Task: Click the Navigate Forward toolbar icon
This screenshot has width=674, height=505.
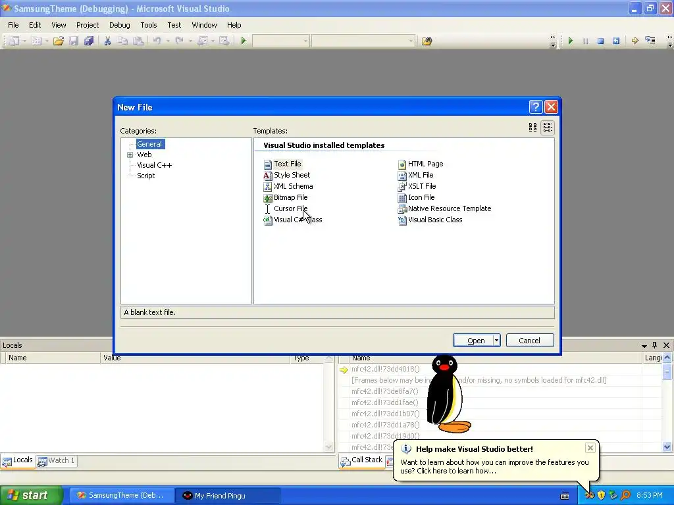Action: pos(224,41)
